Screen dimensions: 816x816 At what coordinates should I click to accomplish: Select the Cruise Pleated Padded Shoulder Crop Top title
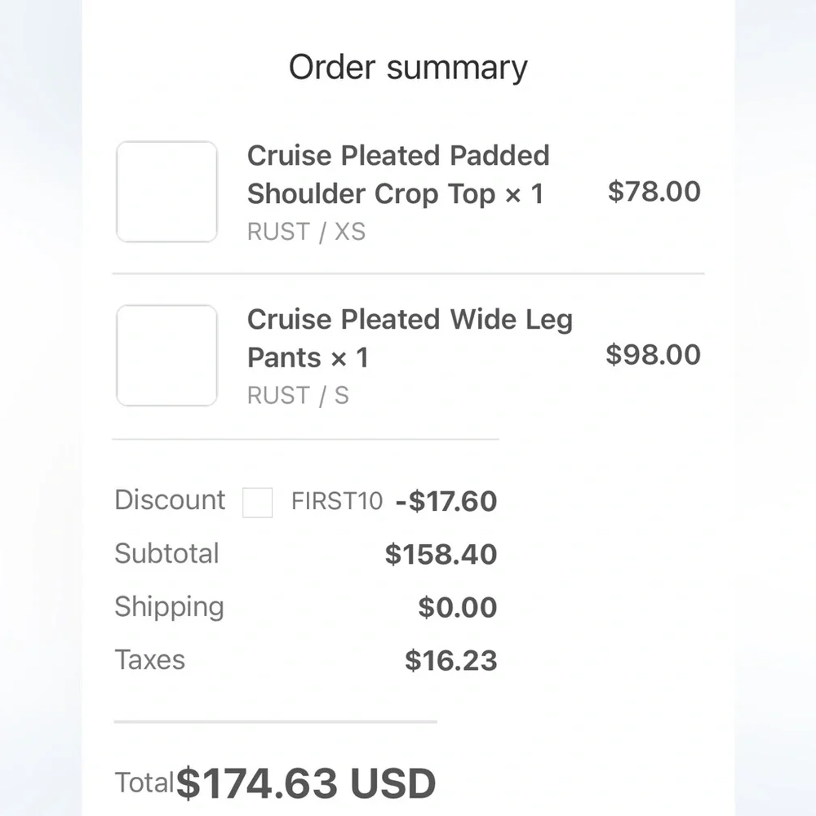[398, 175]
